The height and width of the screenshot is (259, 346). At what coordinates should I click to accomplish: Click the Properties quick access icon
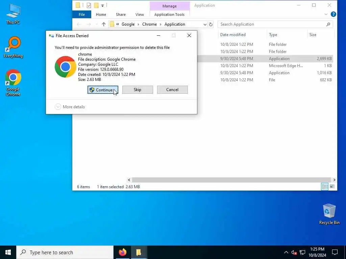coord(89,5)
